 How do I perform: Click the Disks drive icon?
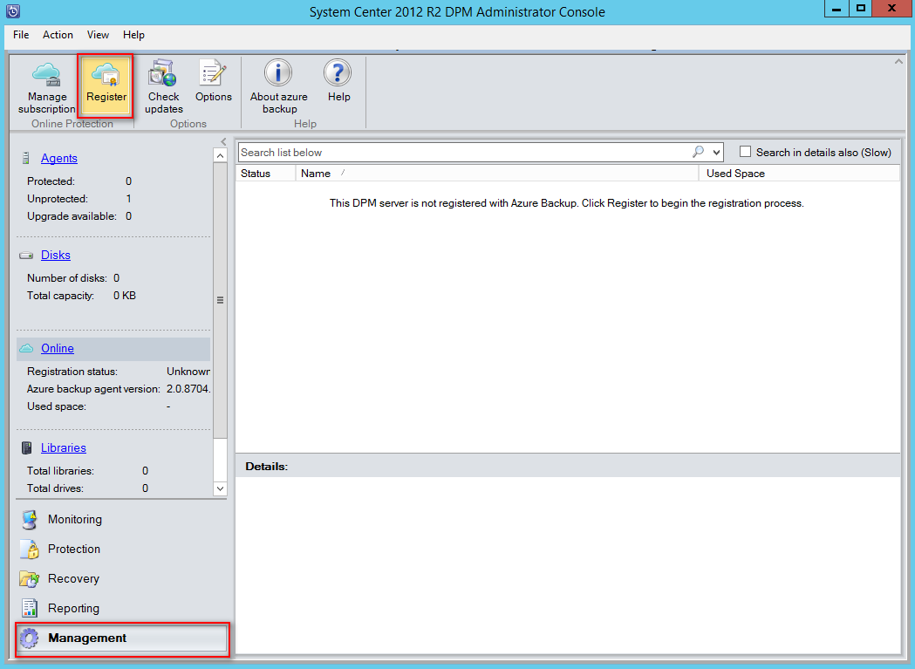[26, 255]
